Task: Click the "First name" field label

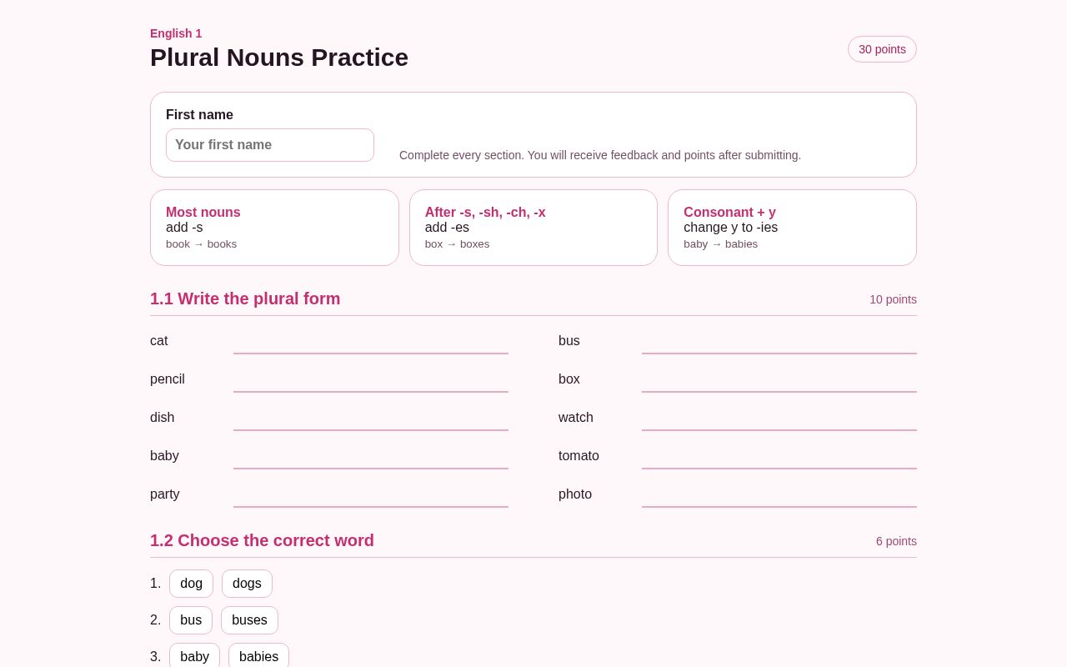Action: (199, 115)
